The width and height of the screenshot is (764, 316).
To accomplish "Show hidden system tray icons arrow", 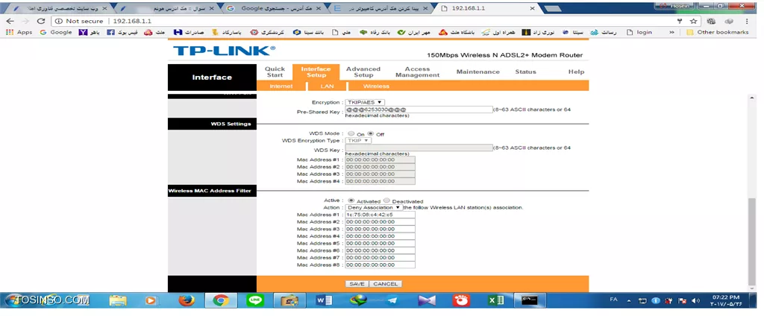I will 629,300.
